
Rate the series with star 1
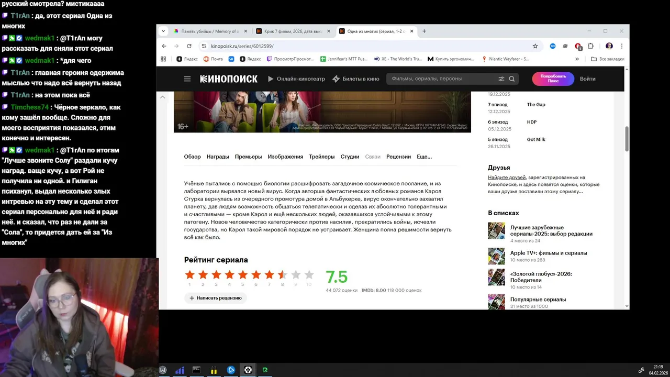tap(189, 275)
